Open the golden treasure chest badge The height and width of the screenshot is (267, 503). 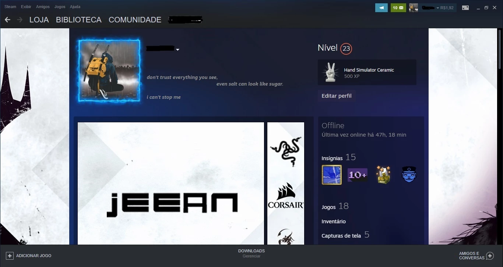click(x=383, y=174)
